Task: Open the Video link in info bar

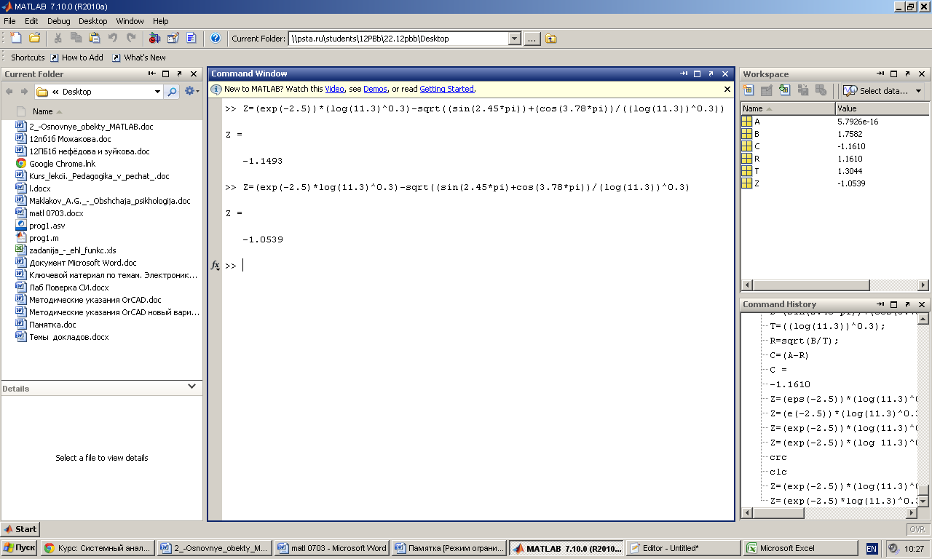Action: (334, 89)
